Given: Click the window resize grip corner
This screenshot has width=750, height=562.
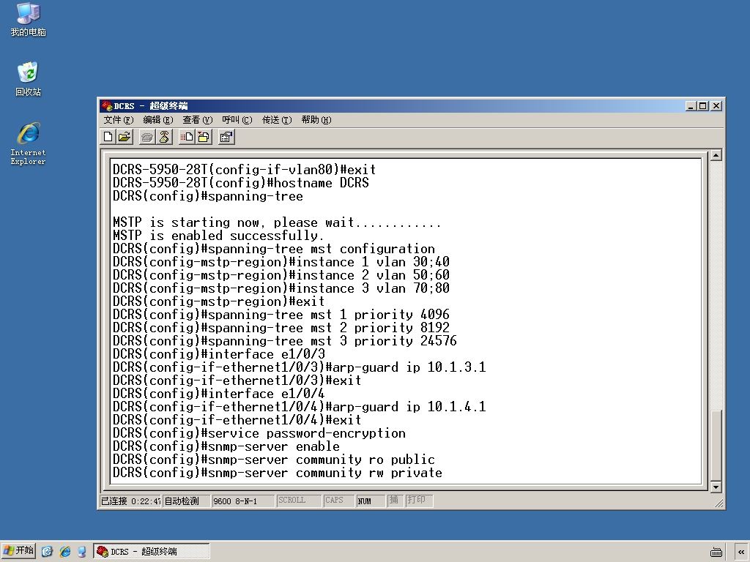Looking at the screenshot, I should point(719,503).
